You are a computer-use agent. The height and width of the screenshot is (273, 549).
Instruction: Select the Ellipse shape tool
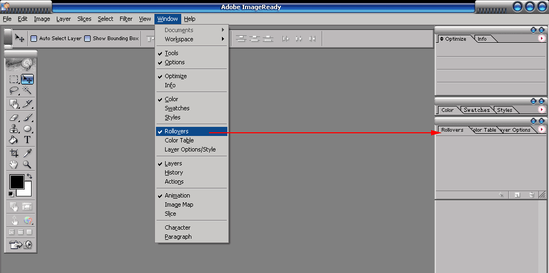(x=27, y=128)
